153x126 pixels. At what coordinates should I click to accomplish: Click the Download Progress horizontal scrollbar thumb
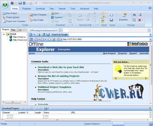(x=57, y=120)
